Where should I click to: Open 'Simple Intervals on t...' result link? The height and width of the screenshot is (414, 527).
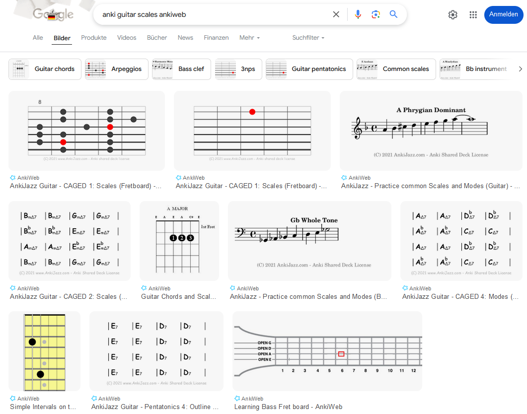click(x=43, y=407)
